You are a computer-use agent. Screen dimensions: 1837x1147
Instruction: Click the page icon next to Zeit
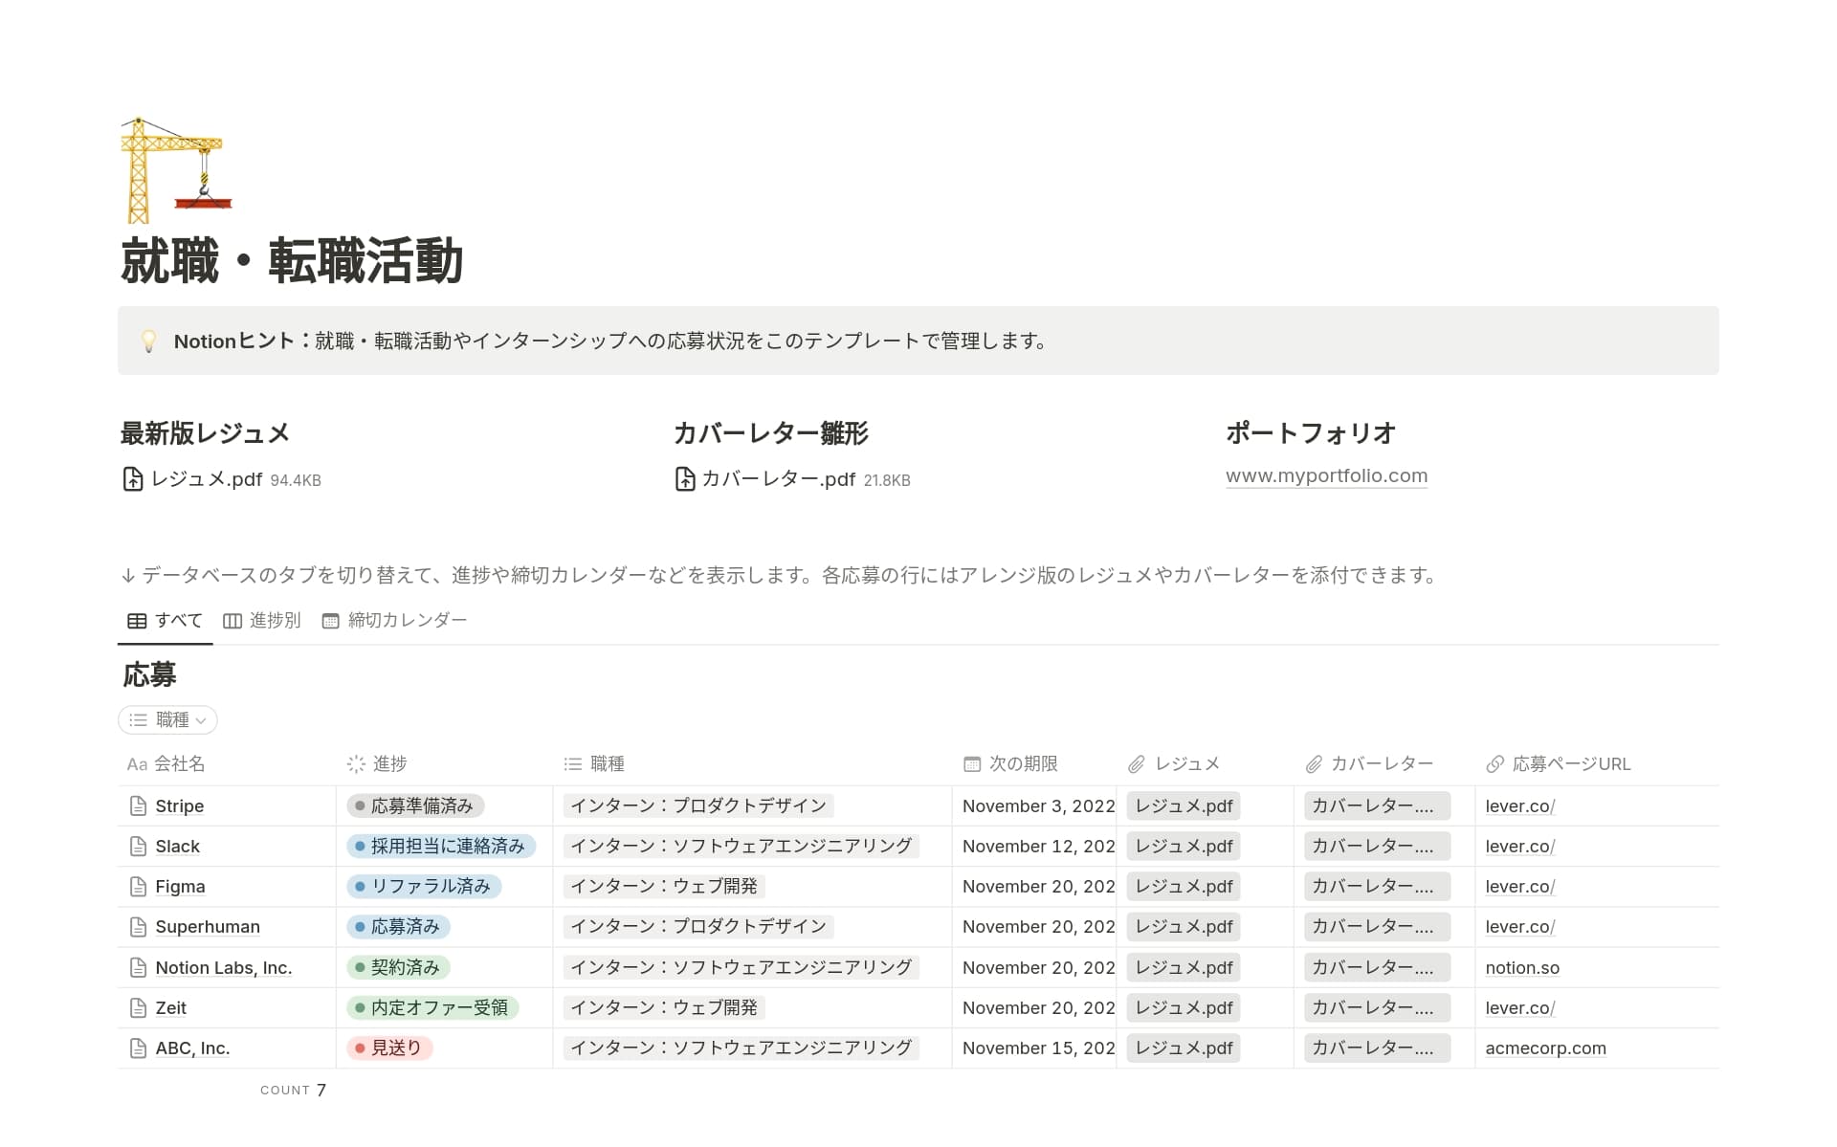[x=137, y=1007]
